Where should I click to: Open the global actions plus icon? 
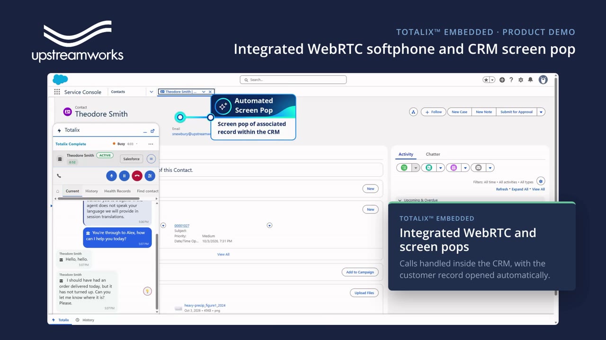pos(502,80)
